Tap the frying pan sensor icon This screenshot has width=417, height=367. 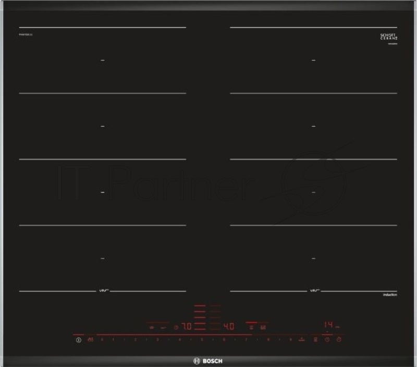coord(315,339)
